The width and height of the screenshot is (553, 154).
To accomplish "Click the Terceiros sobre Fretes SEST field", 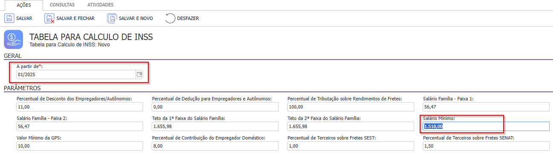I will tap(350, 146).
